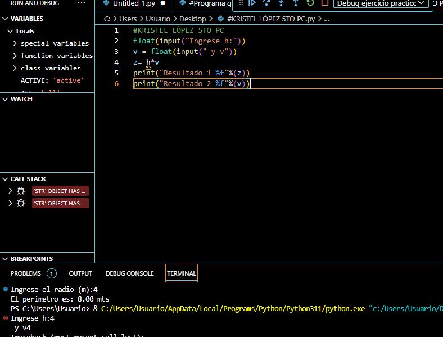443x337 pixels.
Task: Click the #KRISTEL LÓPEZ 5TO PC comment line
Action: click(x=179, y=30)
